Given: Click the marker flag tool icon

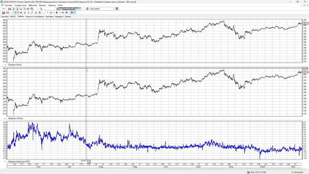Looking at the screenshot, I should click(x=57, y=13).
